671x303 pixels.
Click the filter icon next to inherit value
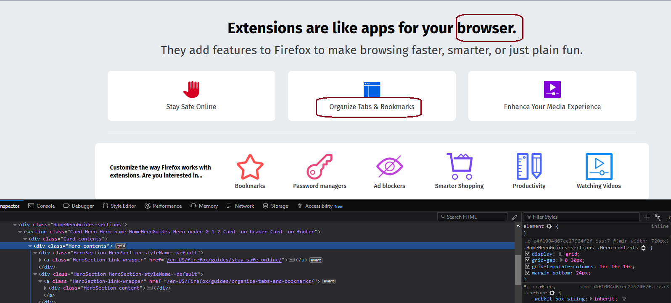click(624, 299)
